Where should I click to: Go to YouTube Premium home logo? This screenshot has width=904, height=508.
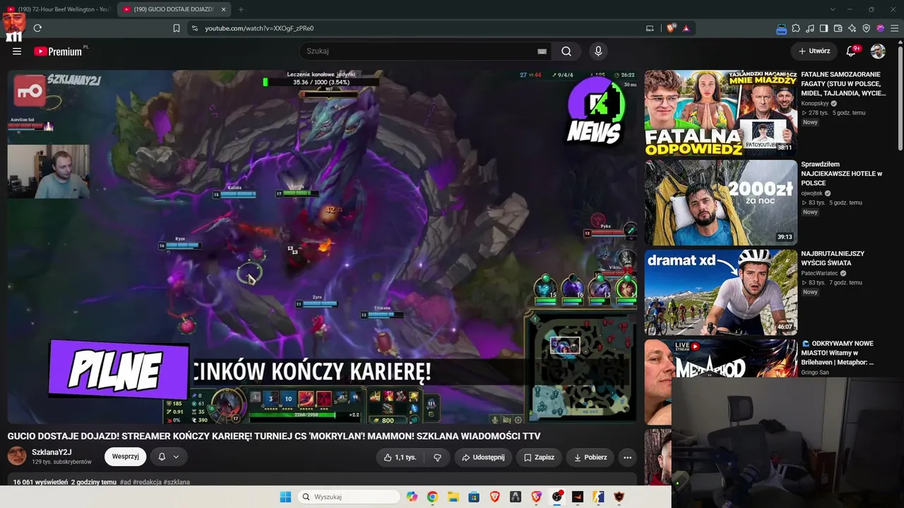(x=58, y=52)
